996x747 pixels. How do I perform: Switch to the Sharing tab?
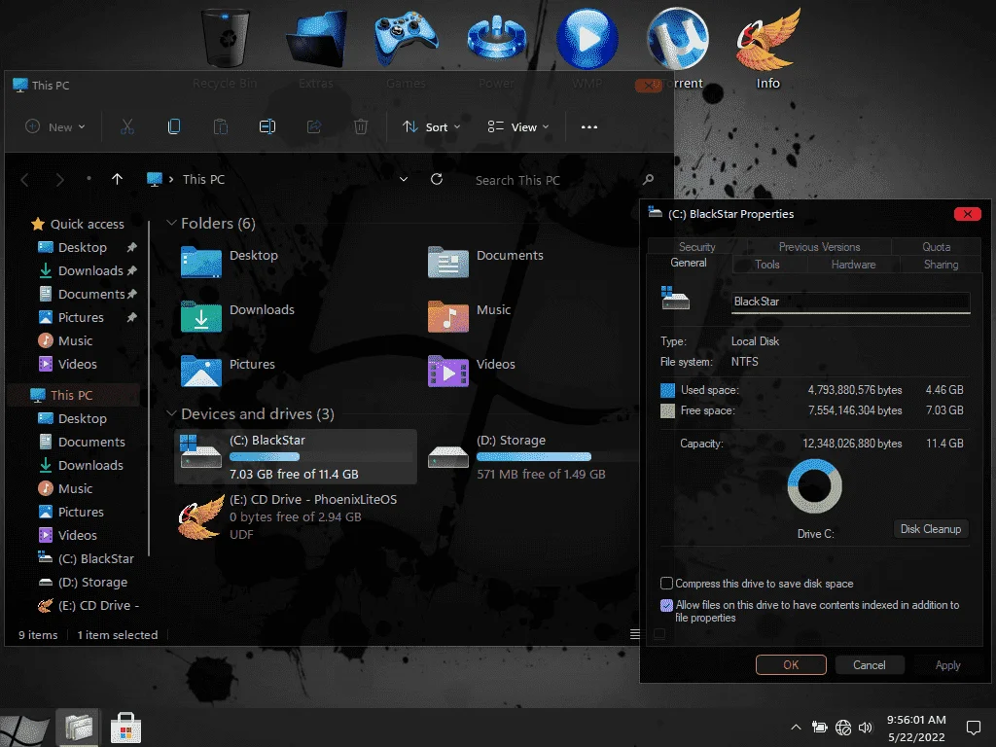click(x=941, y=265)
